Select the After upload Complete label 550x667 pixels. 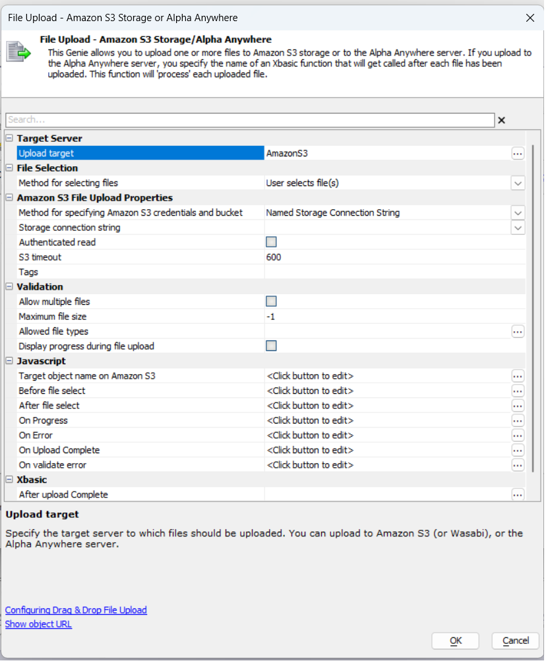(63, 495)
